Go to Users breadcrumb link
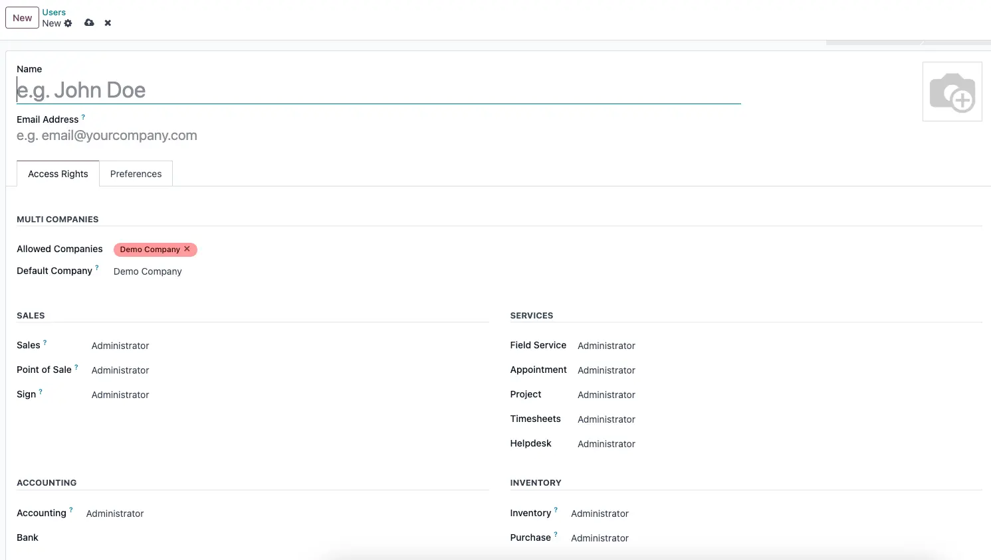This screenshot has height=560, width=991. point(54,12)
